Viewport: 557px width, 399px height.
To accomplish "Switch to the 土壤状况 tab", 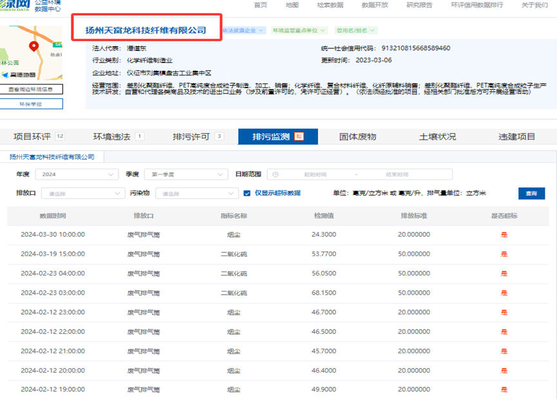I will coord(437,136).
